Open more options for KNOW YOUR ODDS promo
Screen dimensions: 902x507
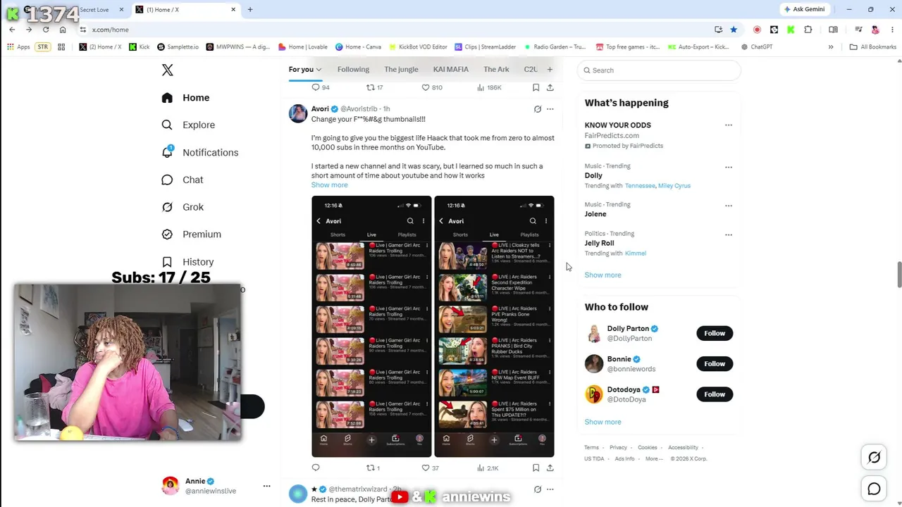[x=729, y=125]
